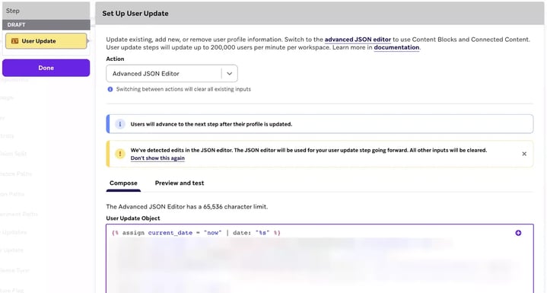Click the Action field label

115,59
